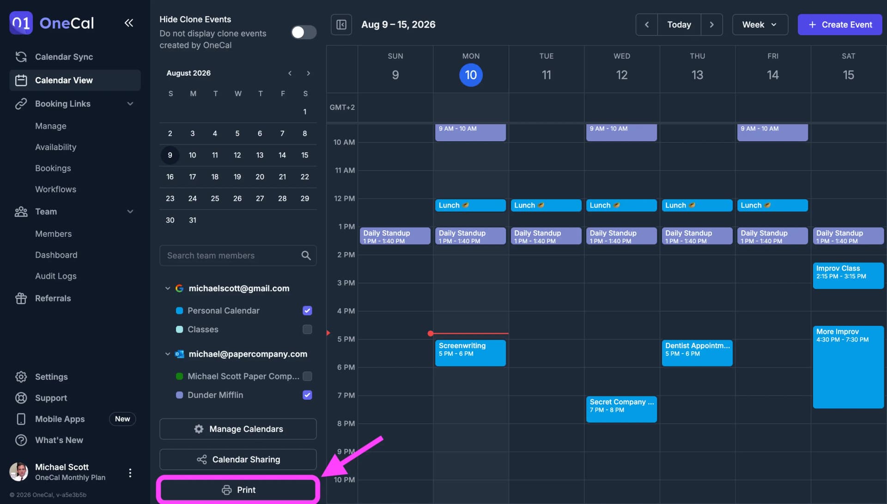The height and width of the screenshot is (504, 887).
Task: Click the Create Event button
Action: pos(840,25)
